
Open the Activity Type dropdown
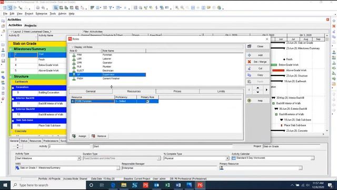click(79, 158)
